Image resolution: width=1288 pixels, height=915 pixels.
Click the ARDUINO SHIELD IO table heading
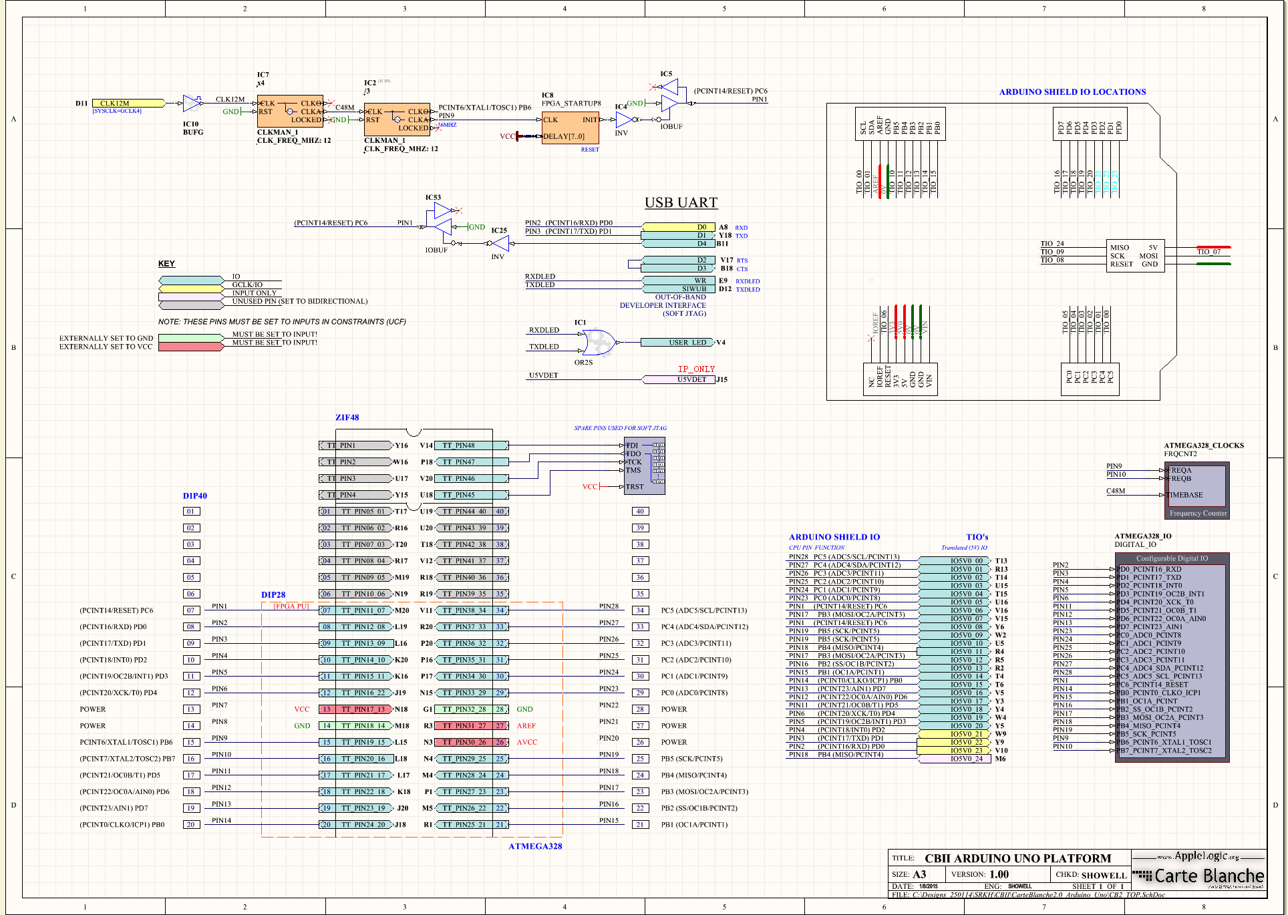834,537
